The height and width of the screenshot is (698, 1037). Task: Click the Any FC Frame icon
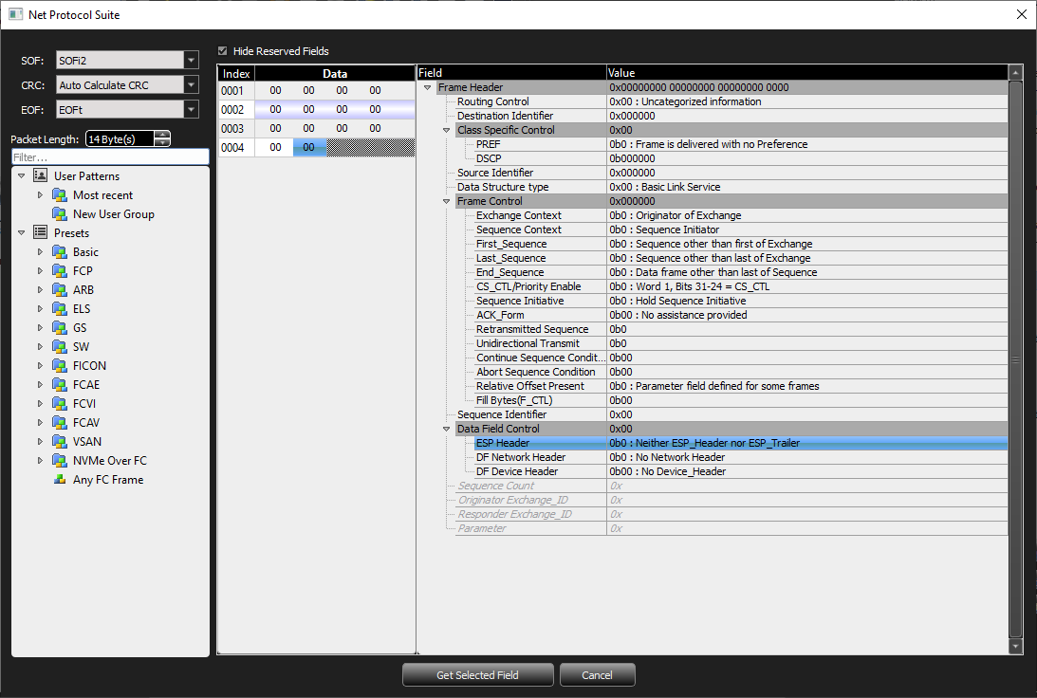pos(60,479)
